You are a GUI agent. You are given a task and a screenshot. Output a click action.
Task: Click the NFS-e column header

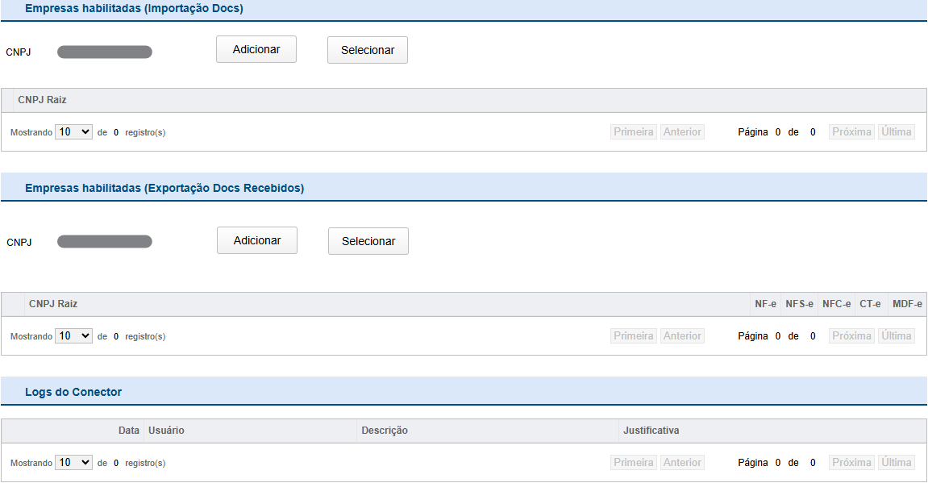[799, 304]
